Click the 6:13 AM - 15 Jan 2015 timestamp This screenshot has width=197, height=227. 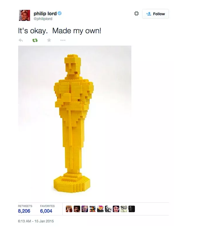[36, 221]
